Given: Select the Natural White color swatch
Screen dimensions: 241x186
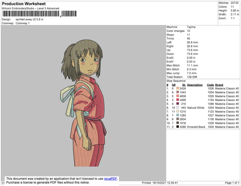Looking at the screenshot, I should (x=178, y=107).
